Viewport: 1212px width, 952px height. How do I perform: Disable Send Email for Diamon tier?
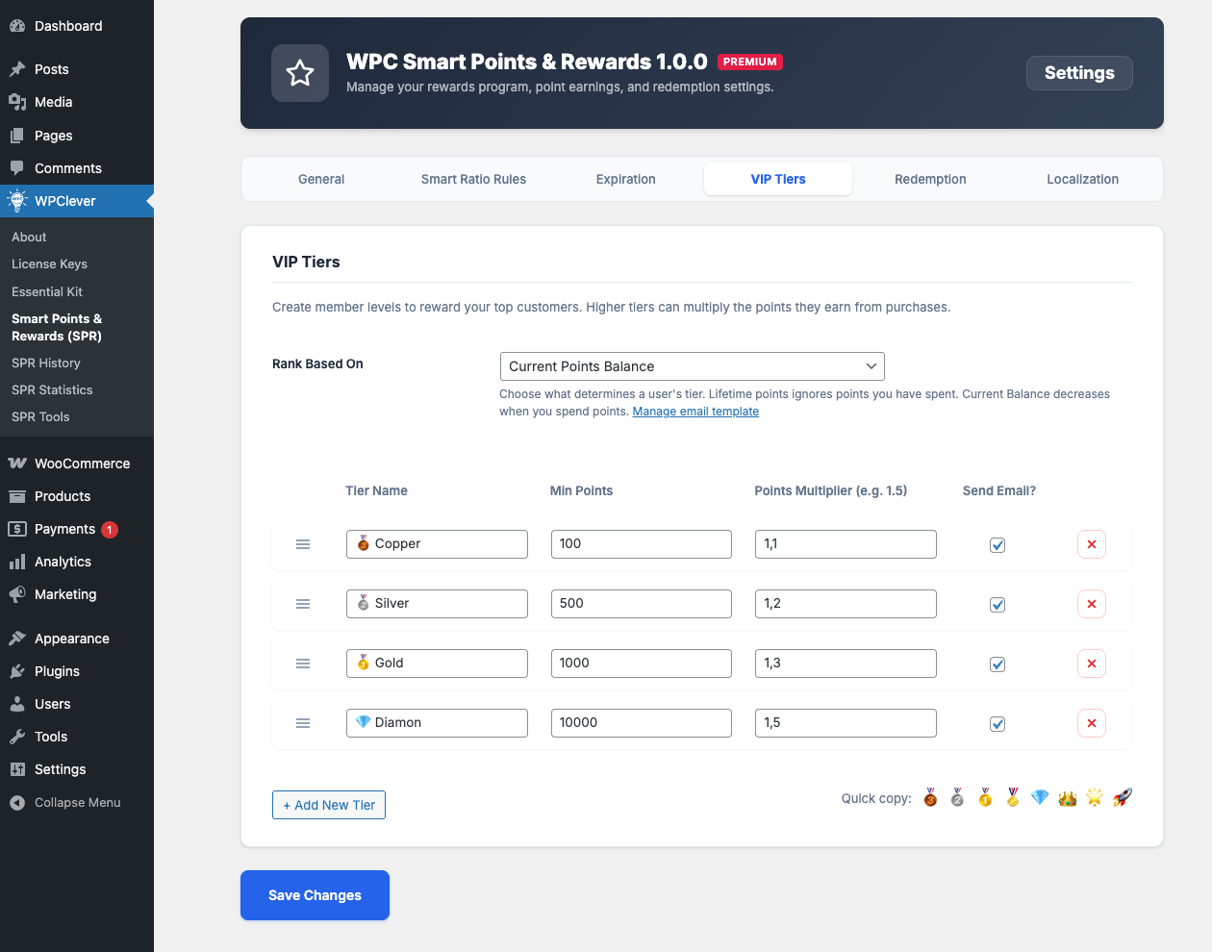tap(997, 724)
